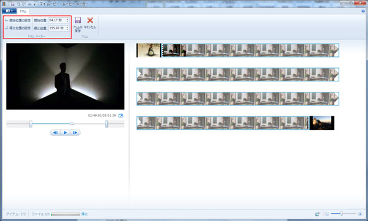Change thumbnail size via status bar icon
The height and width of the screenshot is (221, 368).
318,214
